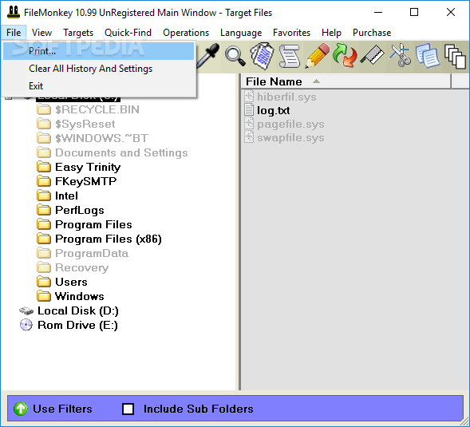Click the cleaver chop icon
The width and height of the screenshot is (470, 427).
pyautogui.click(x=373, y=55)
